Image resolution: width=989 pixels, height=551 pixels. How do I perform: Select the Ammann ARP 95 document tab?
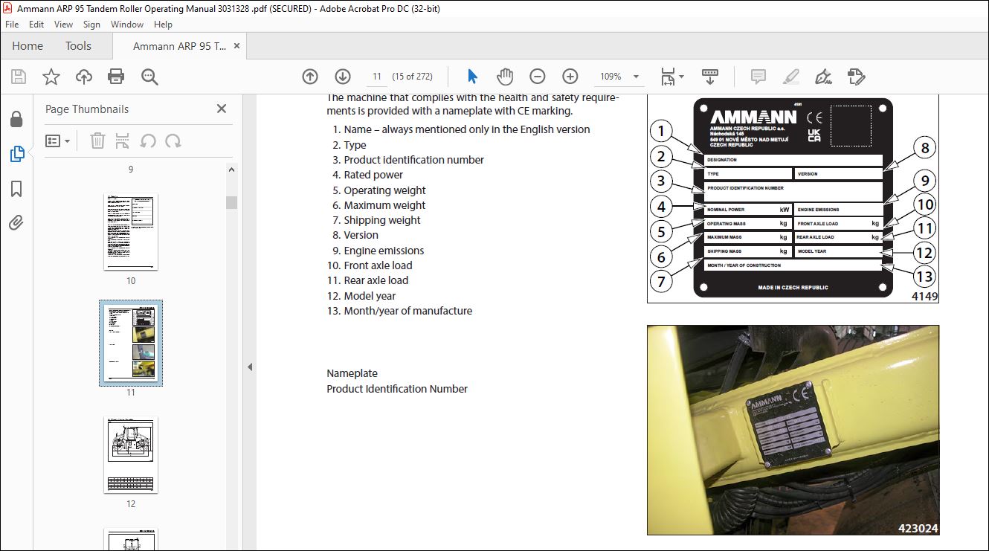coord(180,46)
